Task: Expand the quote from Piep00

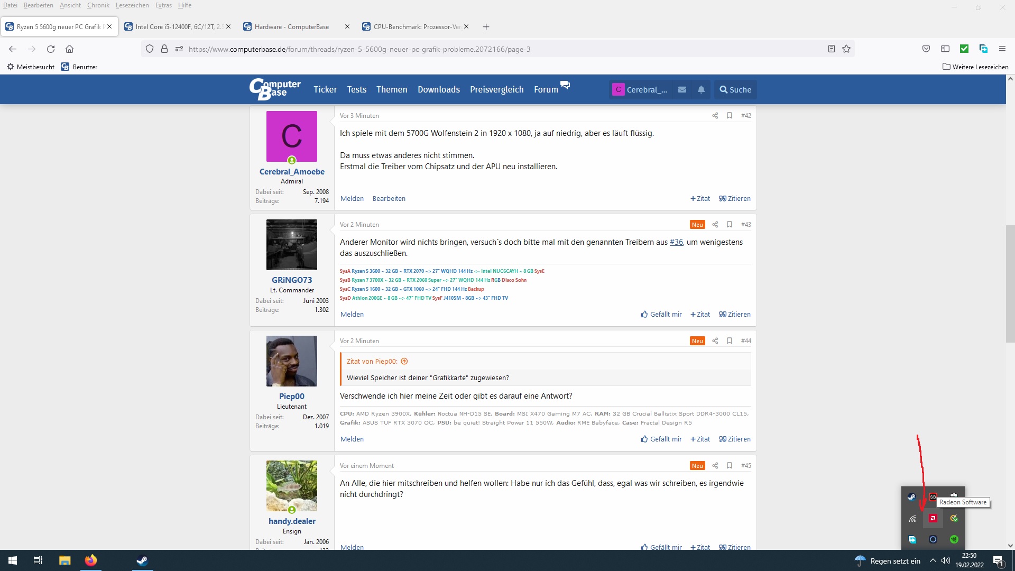Action: coord(404,362)
